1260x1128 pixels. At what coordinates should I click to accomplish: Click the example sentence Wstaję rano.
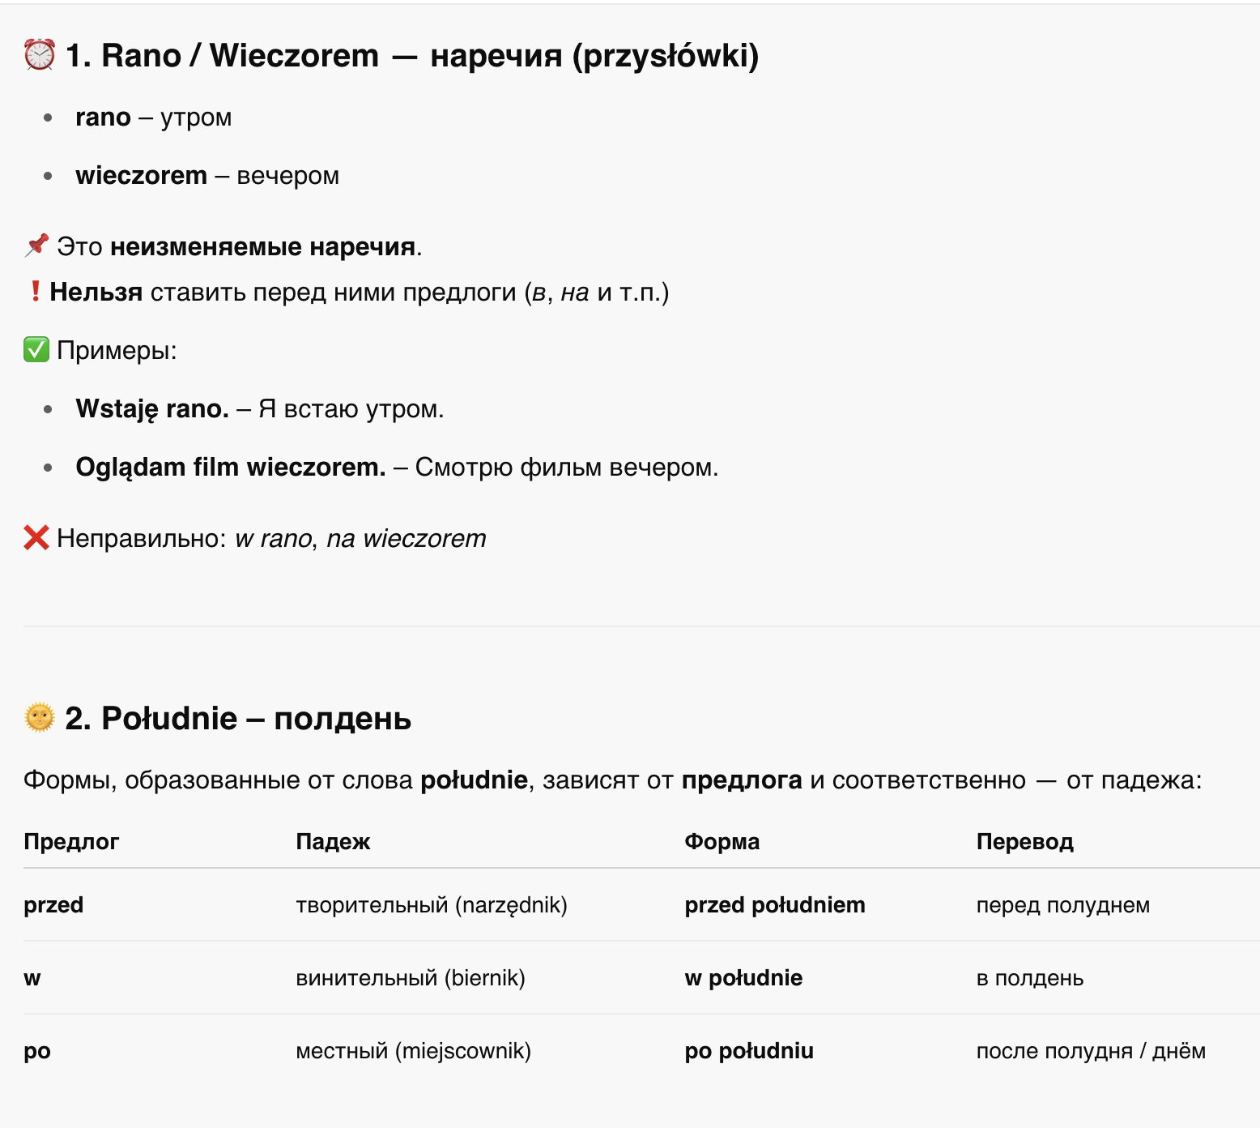pos(152,409)
